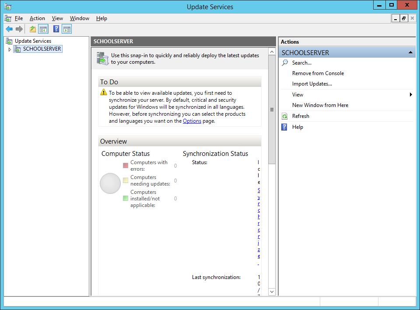
Task: Click the green Refresh icon in Actions
Action: coord(284,116)
